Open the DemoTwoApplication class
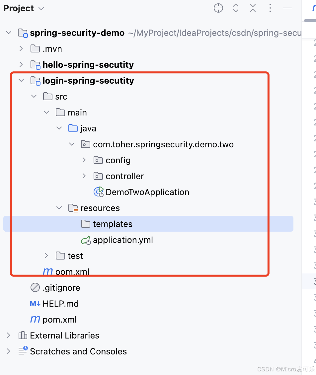 tap(147, 192)
